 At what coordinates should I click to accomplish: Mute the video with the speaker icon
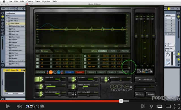(x=19, y=106)
